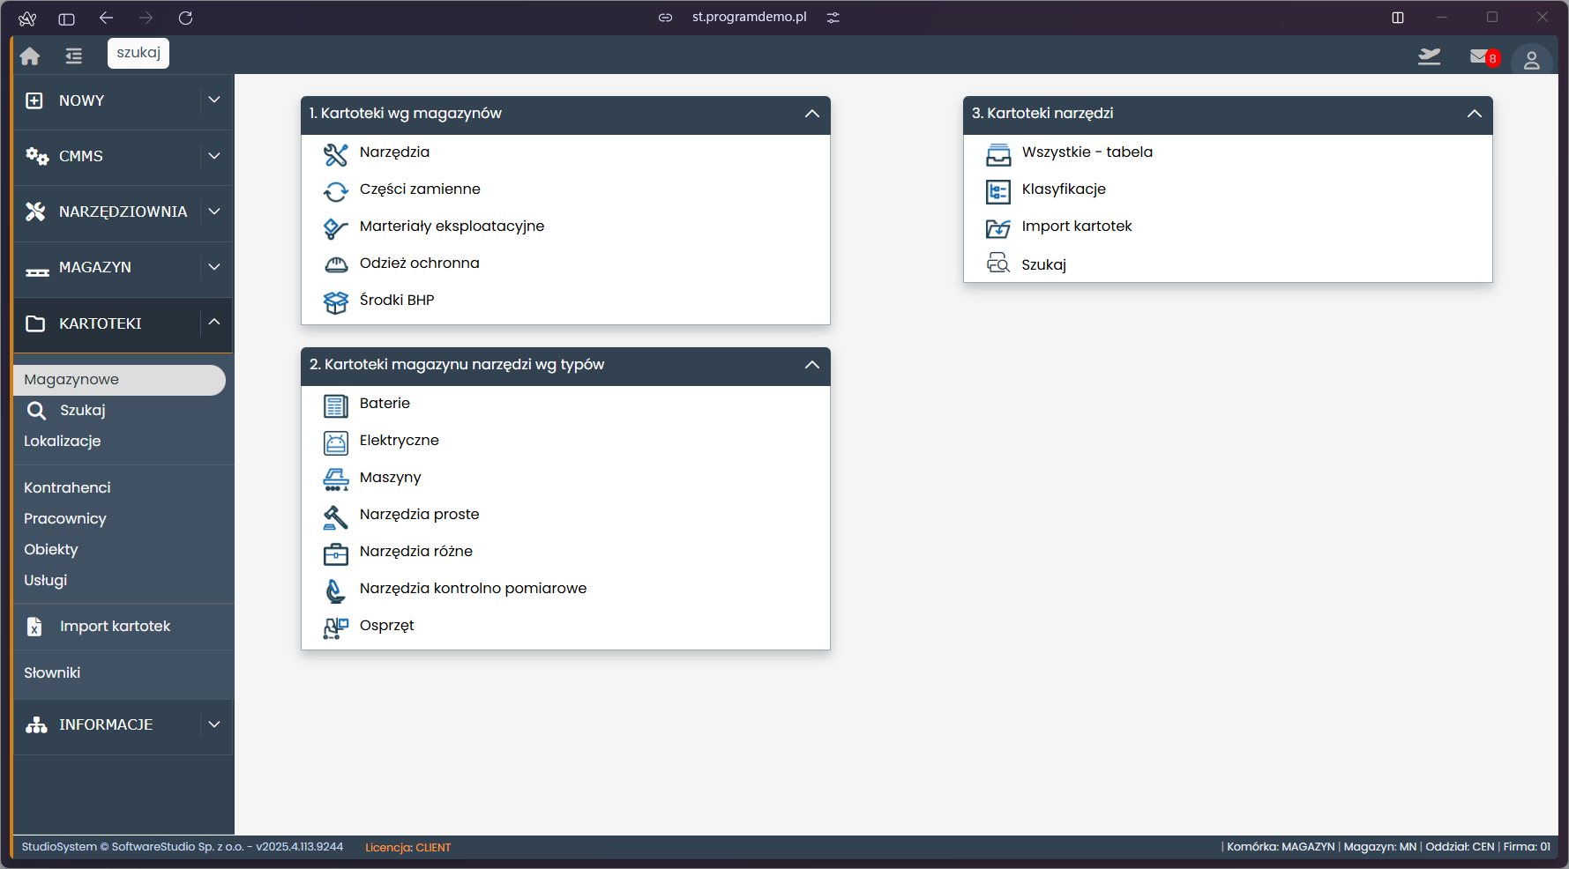1569x869 pixels.
Task: Collapse the Kartoteki narzędzi panel
Action: [1474, 114]
